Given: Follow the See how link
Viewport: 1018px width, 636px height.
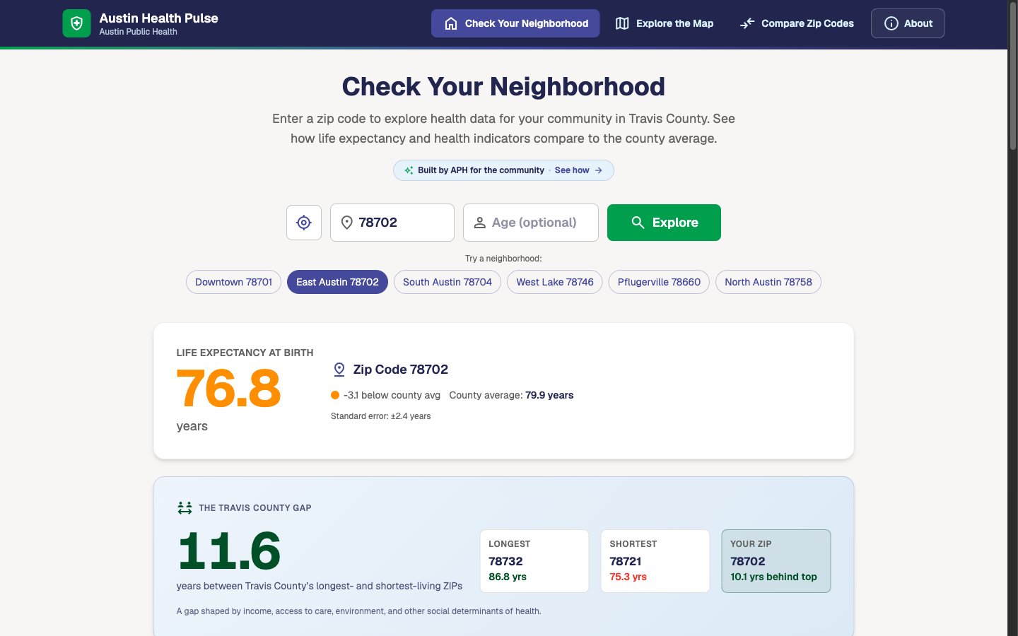Looking at the screenshot, I should [578, 170].
